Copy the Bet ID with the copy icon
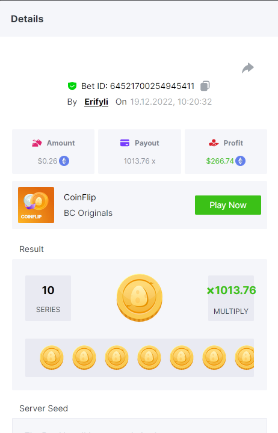Image resolution: width=278 pixels, height=433 pixels. pos(205,86)
